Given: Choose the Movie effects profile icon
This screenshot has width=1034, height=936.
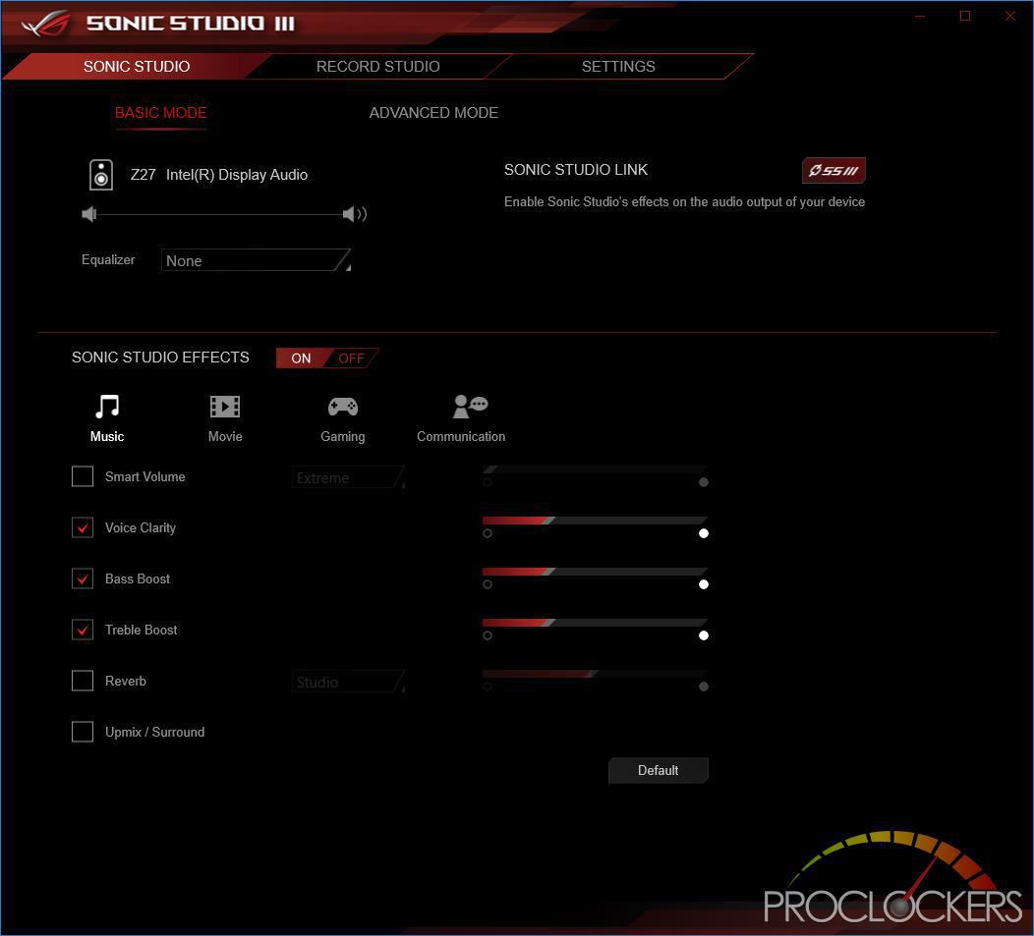Looking at the screenshot, I should (225, 407).
